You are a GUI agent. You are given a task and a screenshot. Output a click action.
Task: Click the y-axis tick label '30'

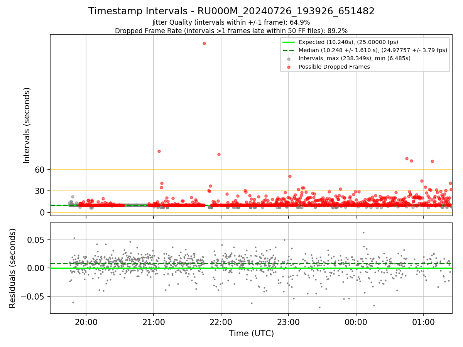tap(41, 191)
